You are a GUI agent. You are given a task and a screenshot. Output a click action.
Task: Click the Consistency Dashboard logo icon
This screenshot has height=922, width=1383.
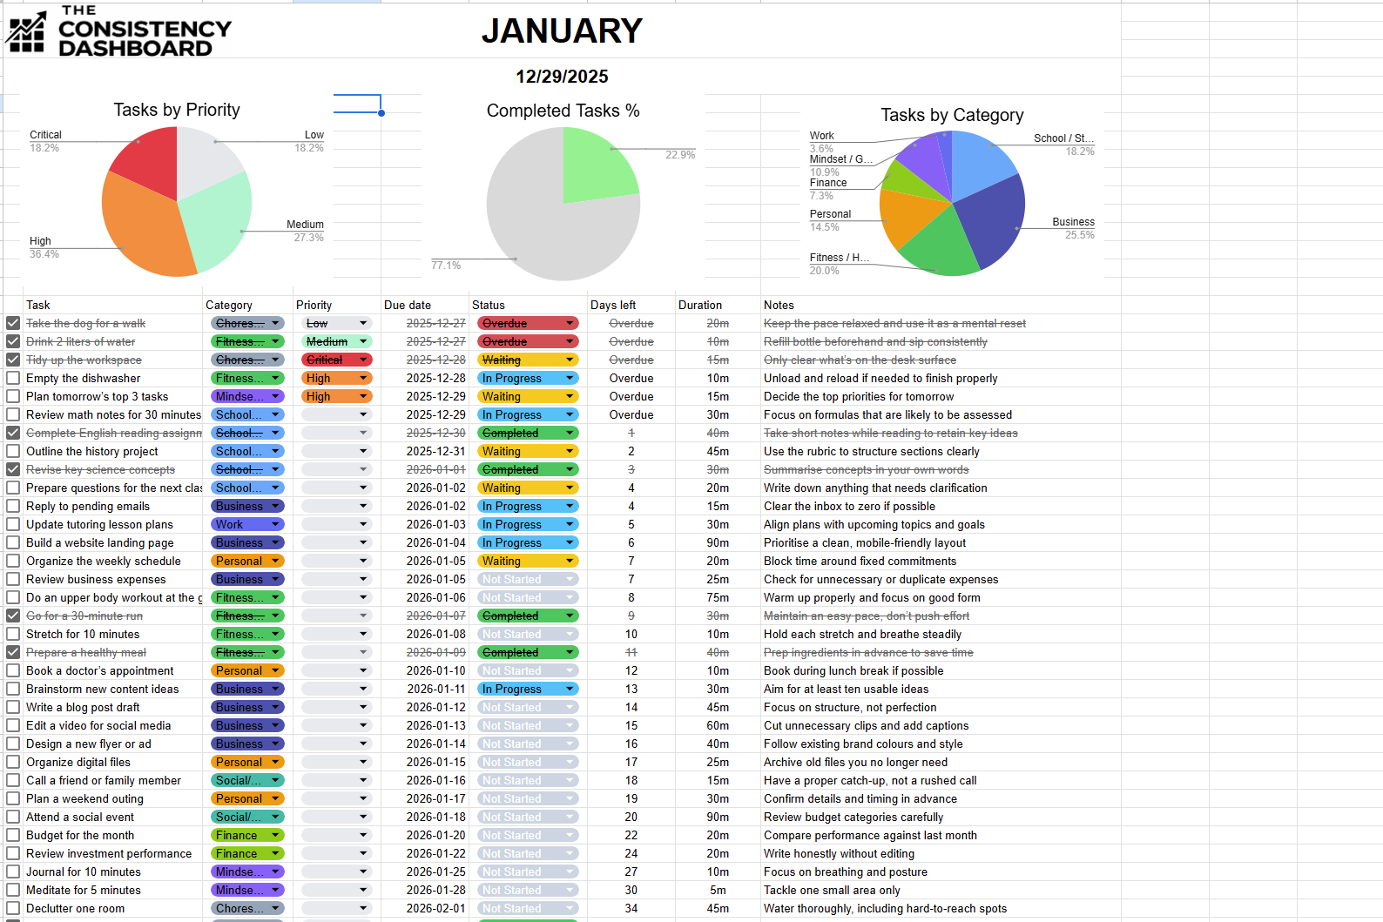(26, 32)
